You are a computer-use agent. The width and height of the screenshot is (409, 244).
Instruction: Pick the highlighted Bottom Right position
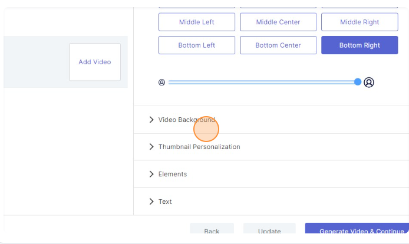(x=359, y=45)
